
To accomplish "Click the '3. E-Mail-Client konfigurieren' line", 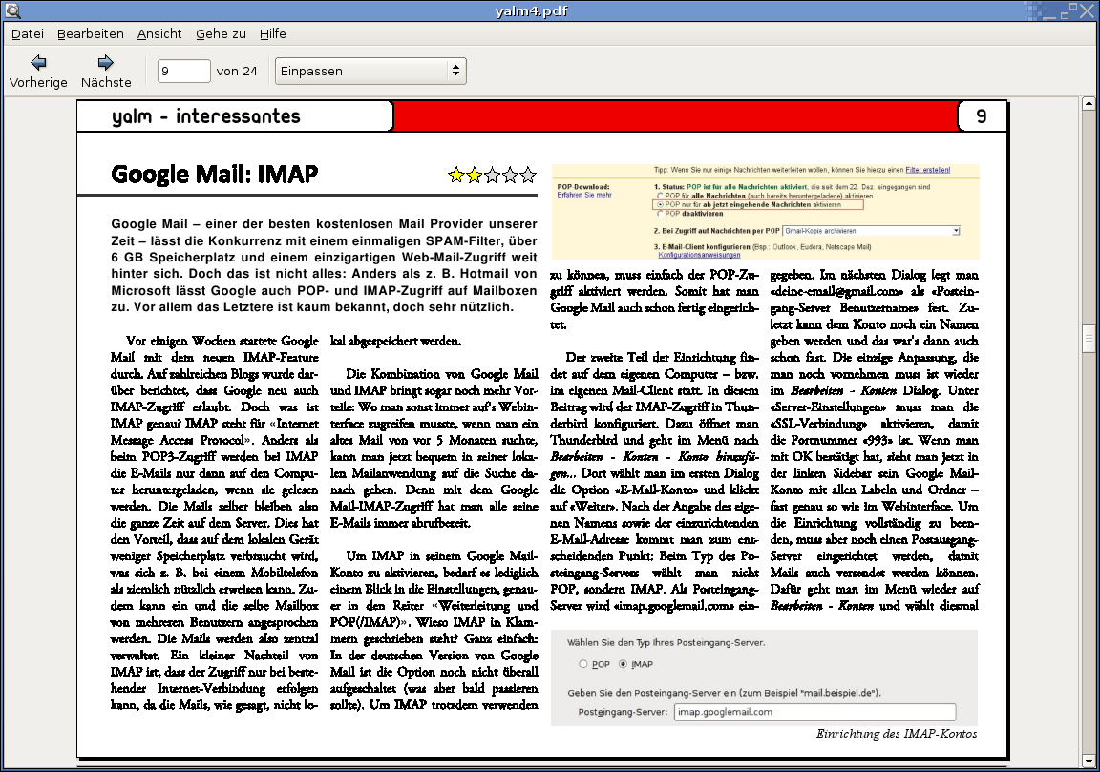I will (x=762, y=247).
